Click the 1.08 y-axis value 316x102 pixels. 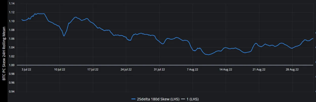tap(12, 30)
